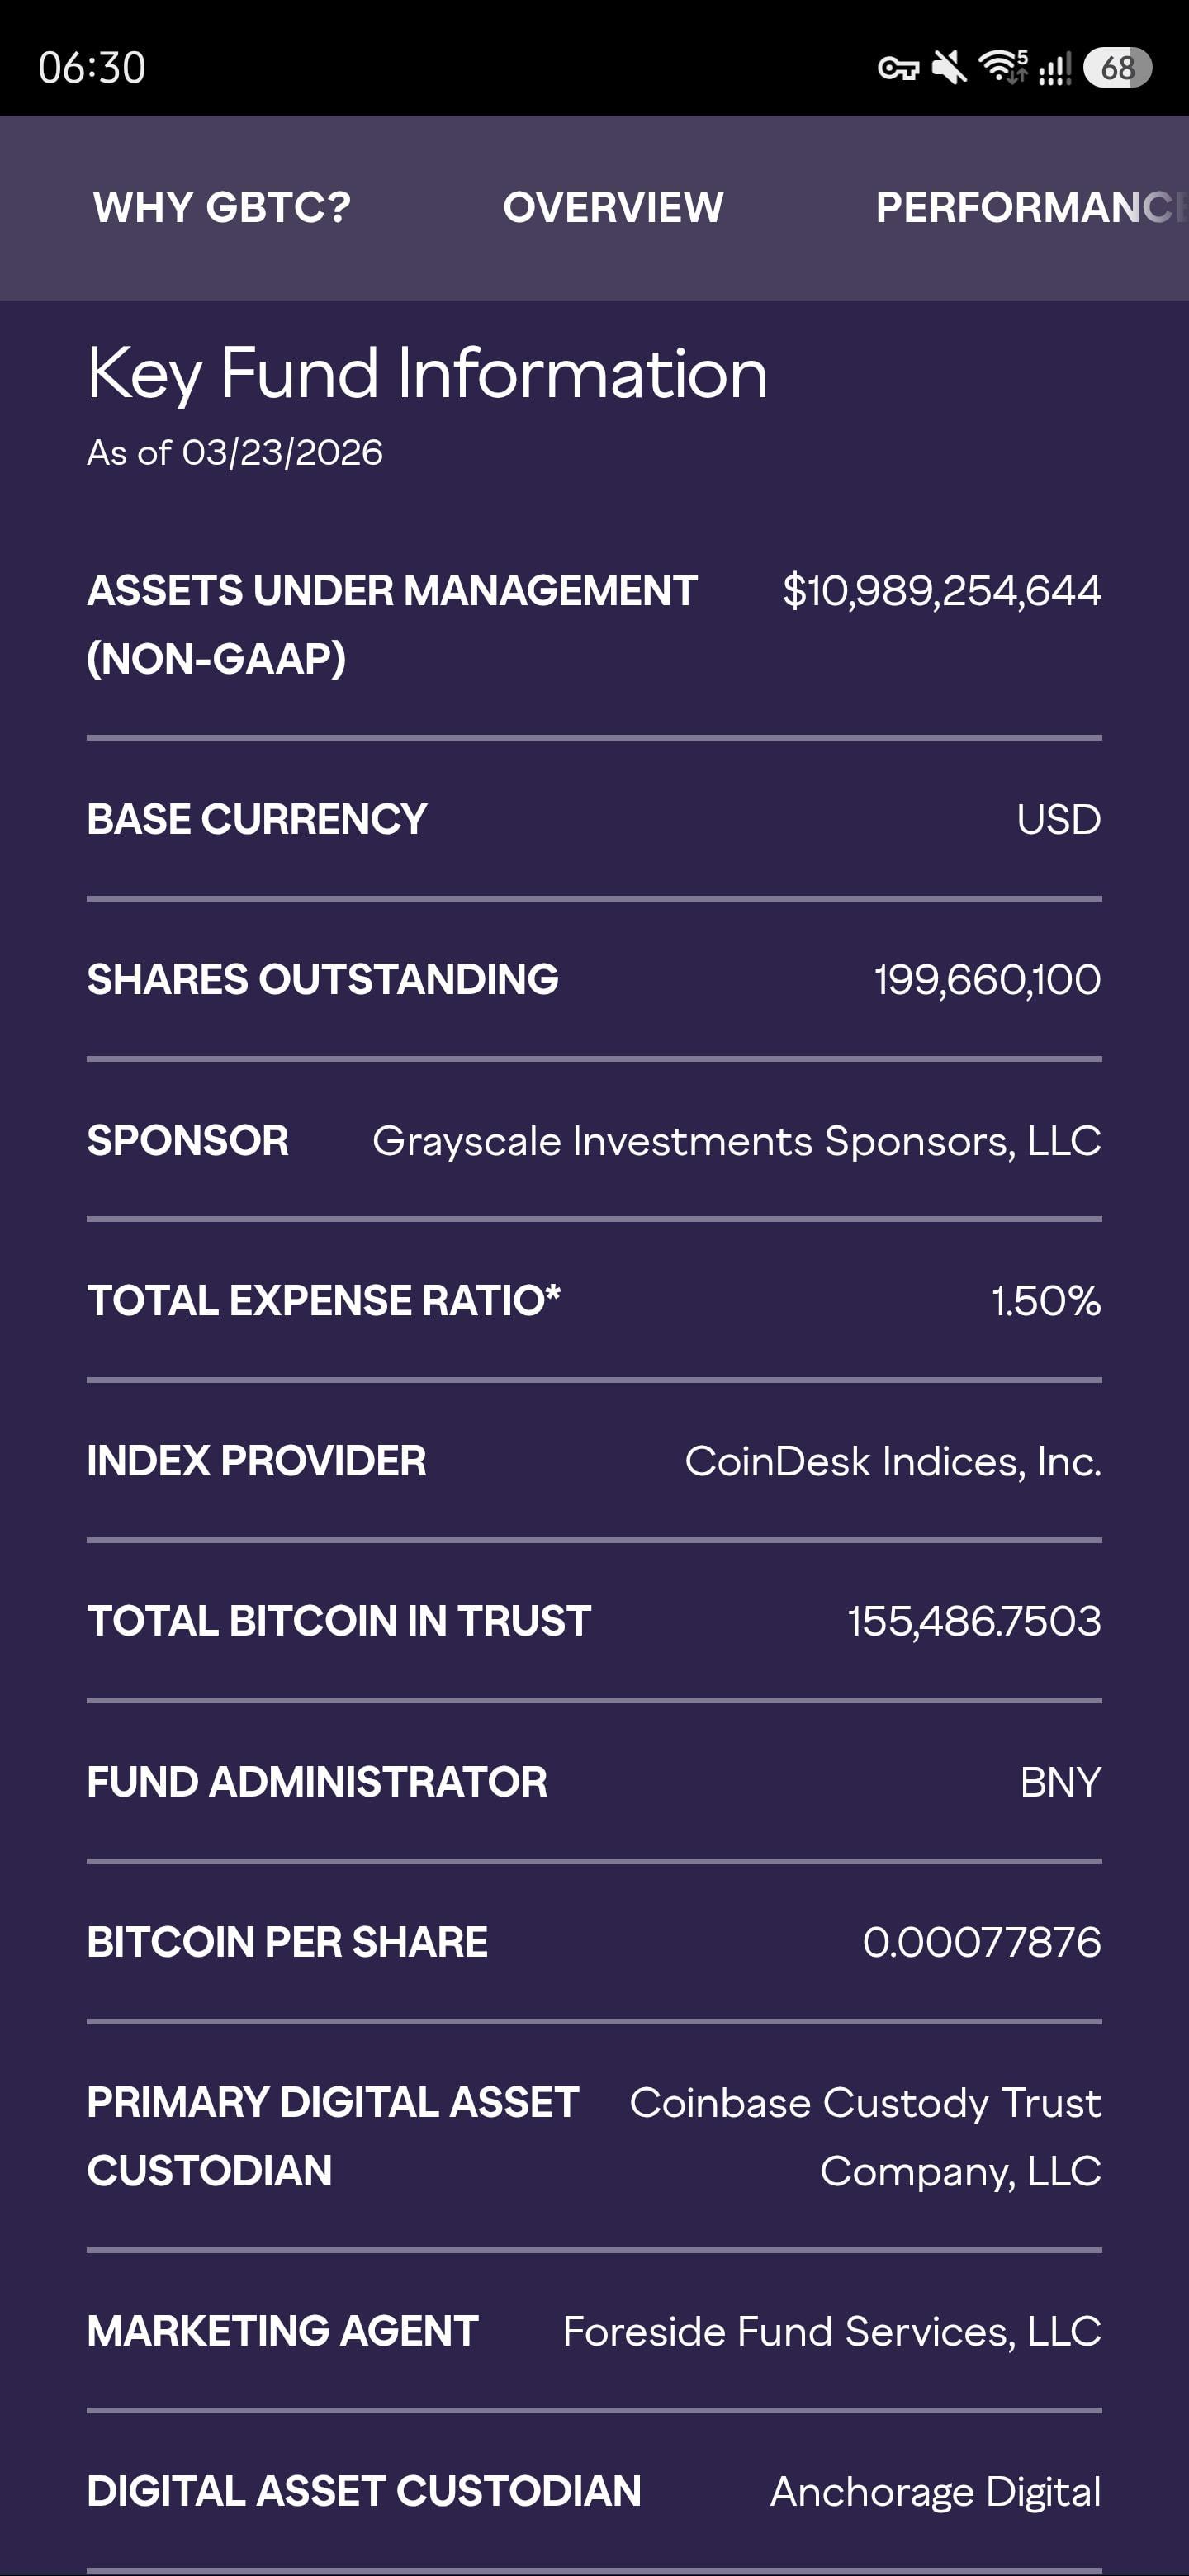Go to the PERFORMANCE tab
Viewport: 1189px width, 2576px height.
point(1028,207)
